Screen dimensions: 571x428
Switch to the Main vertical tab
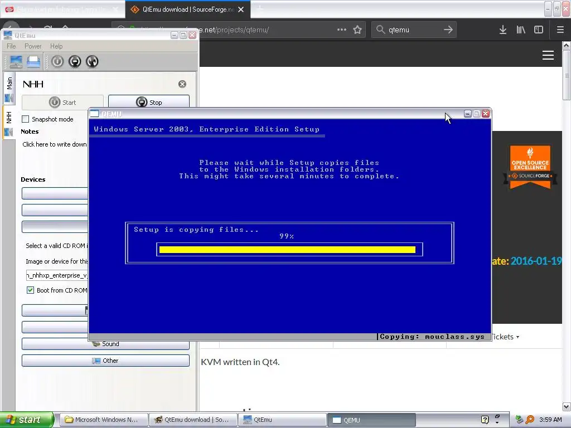[9, 89]
